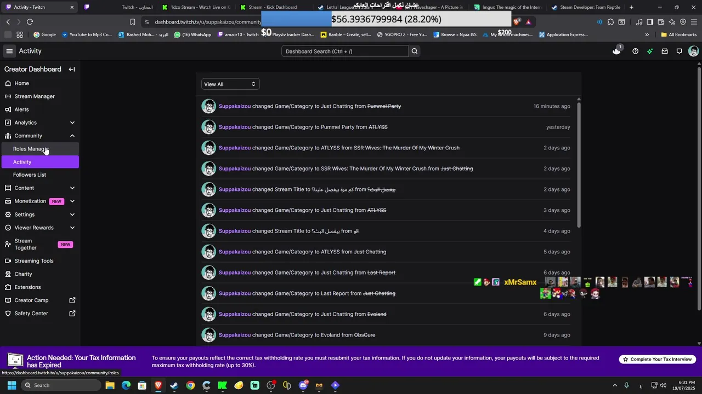Viewport: 702px width, 394px height.
Task: Open Stream Manager in sidebar
Action: click(x=39, y=96)
